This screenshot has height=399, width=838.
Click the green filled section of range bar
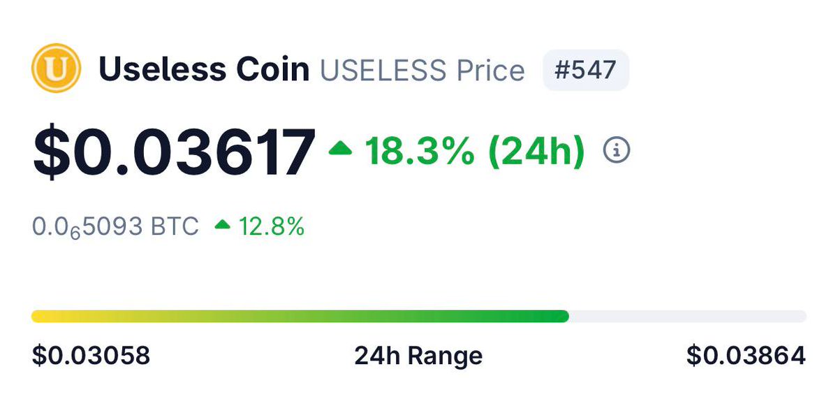point(349,317)
